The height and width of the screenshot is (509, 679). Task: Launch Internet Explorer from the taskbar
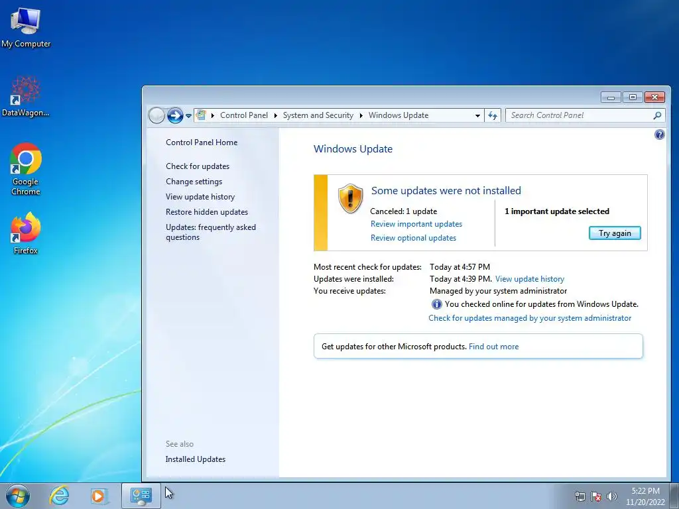(59, 496)
